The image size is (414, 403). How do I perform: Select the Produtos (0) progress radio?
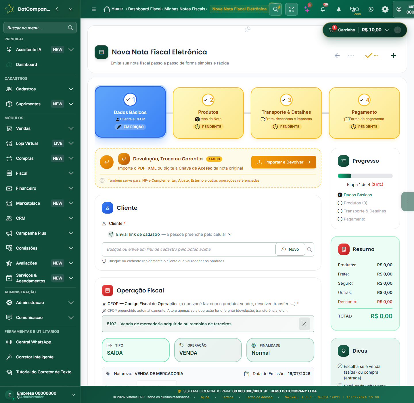[x=340, y=203]
